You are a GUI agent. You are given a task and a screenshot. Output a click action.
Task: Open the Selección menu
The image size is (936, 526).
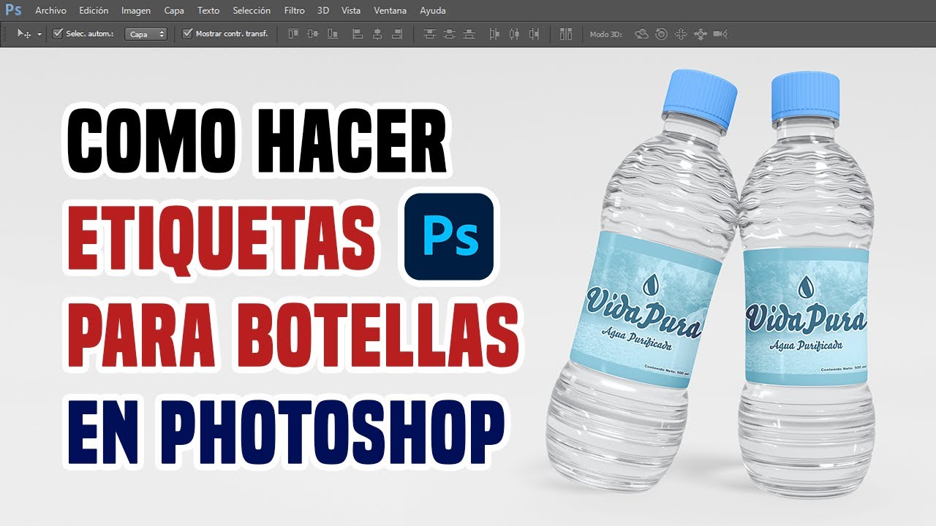click(x=252, y=11)
